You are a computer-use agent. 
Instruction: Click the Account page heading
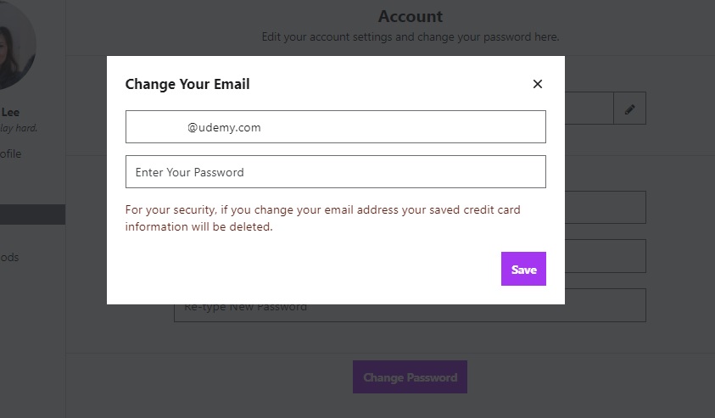click(410, 16)
